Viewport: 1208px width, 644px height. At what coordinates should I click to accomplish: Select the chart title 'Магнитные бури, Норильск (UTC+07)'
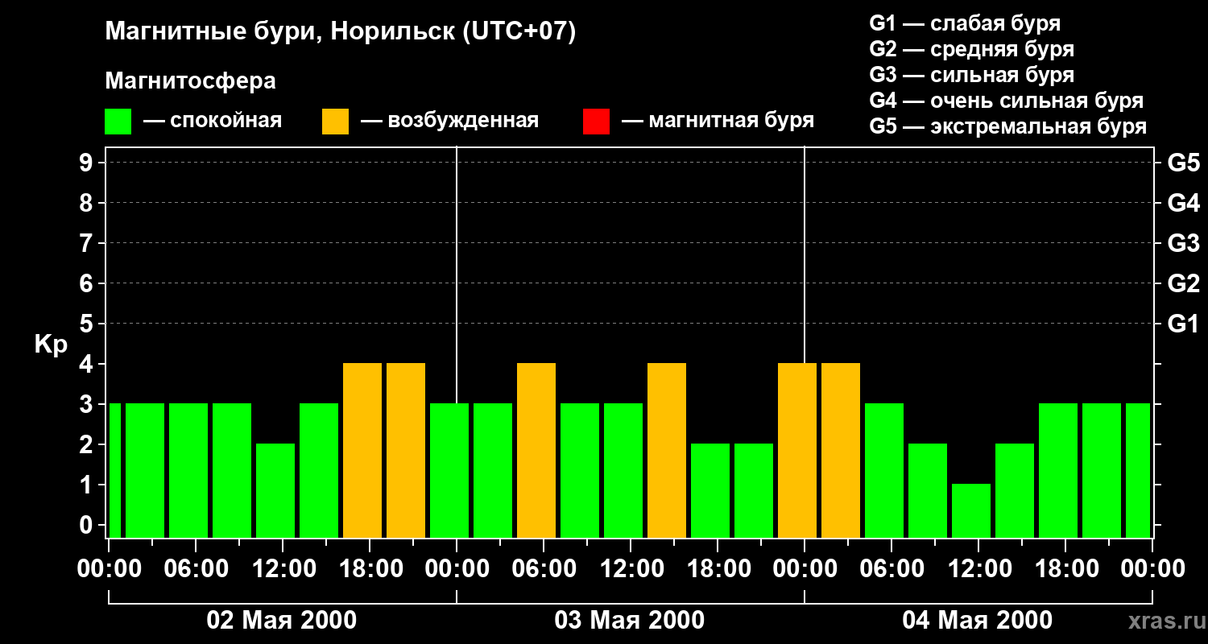(x=341, y=33)
